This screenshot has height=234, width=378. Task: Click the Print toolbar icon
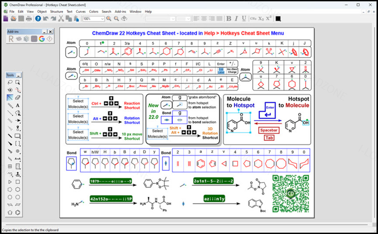29,18
